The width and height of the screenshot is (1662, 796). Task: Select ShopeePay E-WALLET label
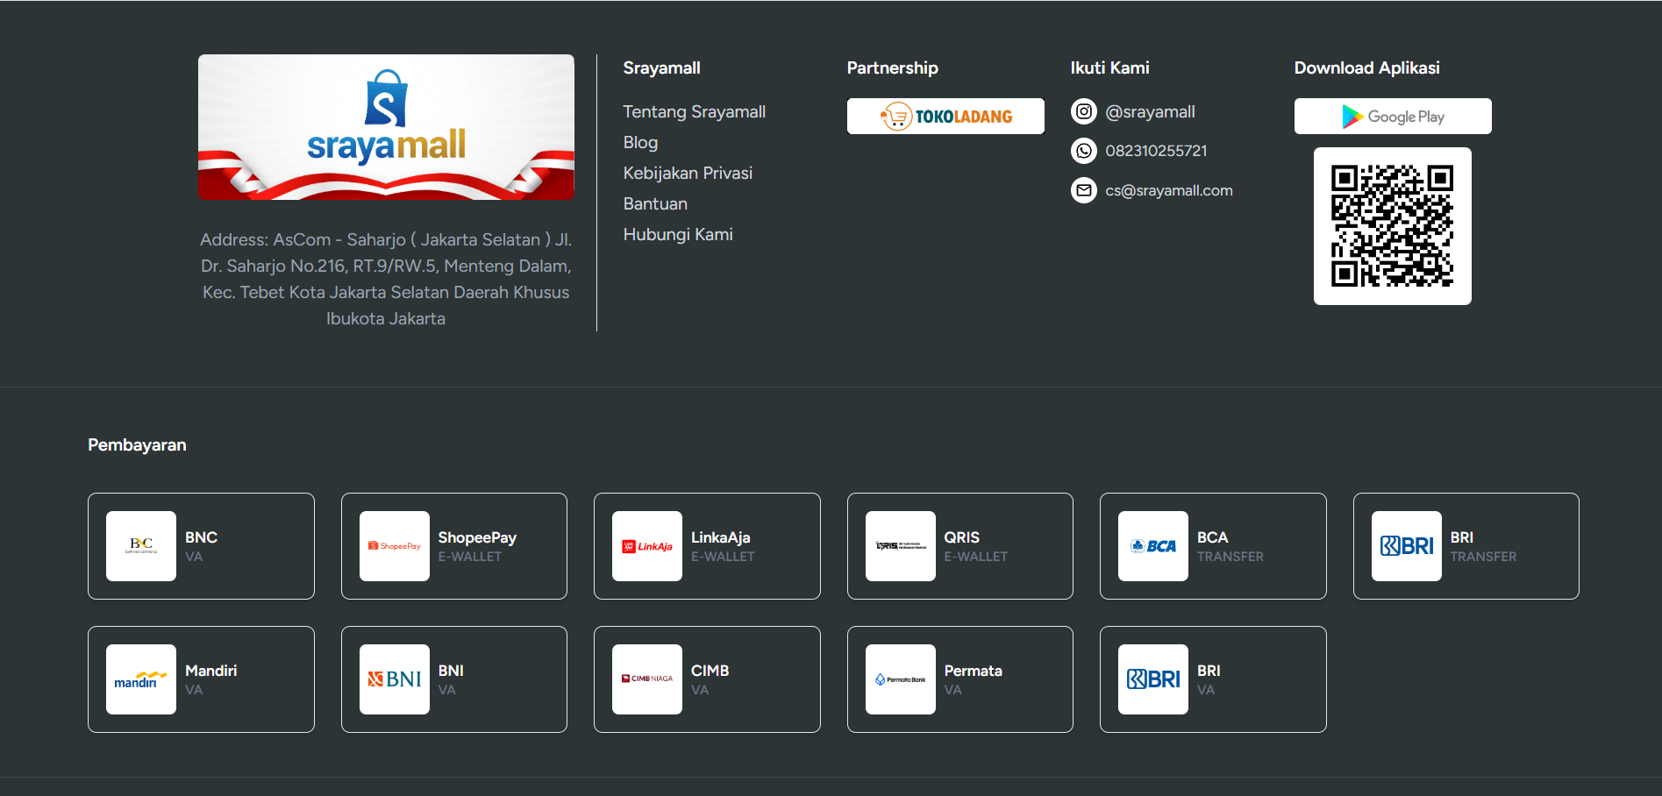tap(477, 546)
